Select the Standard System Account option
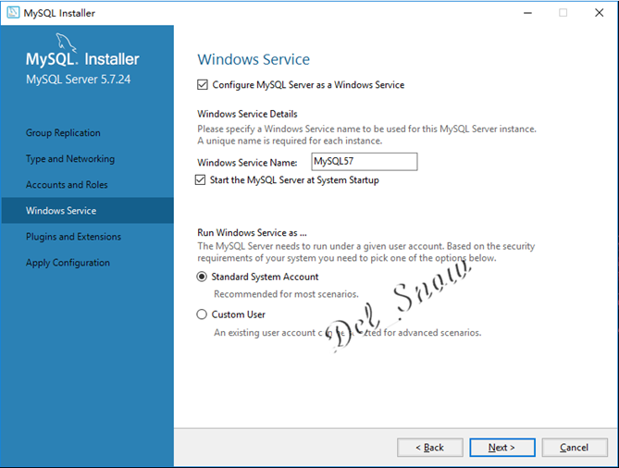This screenshot has width=619, height=468. (x=202, y=277)
